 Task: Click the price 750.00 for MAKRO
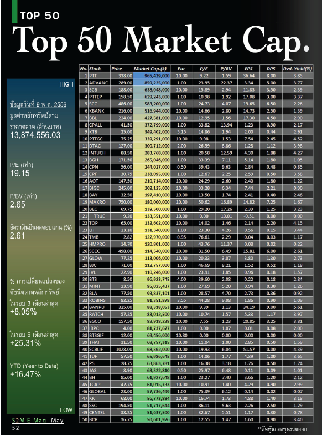point(122,202)
